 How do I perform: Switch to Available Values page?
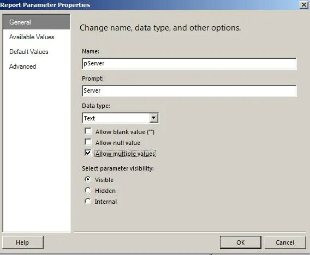(x=32, y=37)
